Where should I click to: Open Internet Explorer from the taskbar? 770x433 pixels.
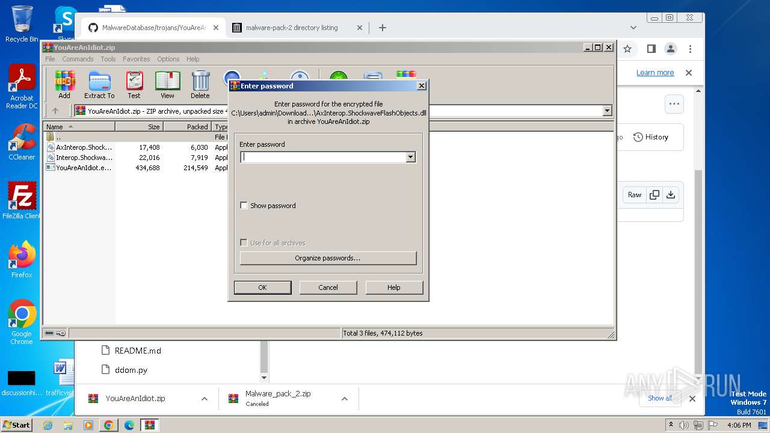click(48, 425)
